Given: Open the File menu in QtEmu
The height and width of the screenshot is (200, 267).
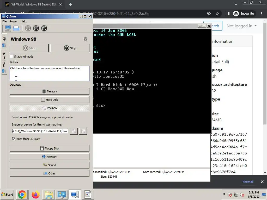Looking at the screenshot, I should coord(4,21).
